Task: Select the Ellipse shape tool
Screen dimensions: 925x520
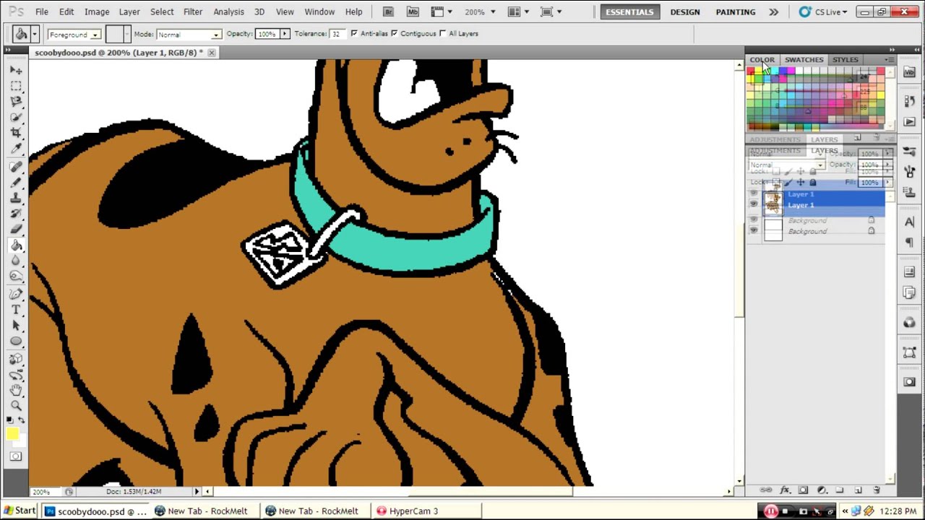Action: pos(16,342)
